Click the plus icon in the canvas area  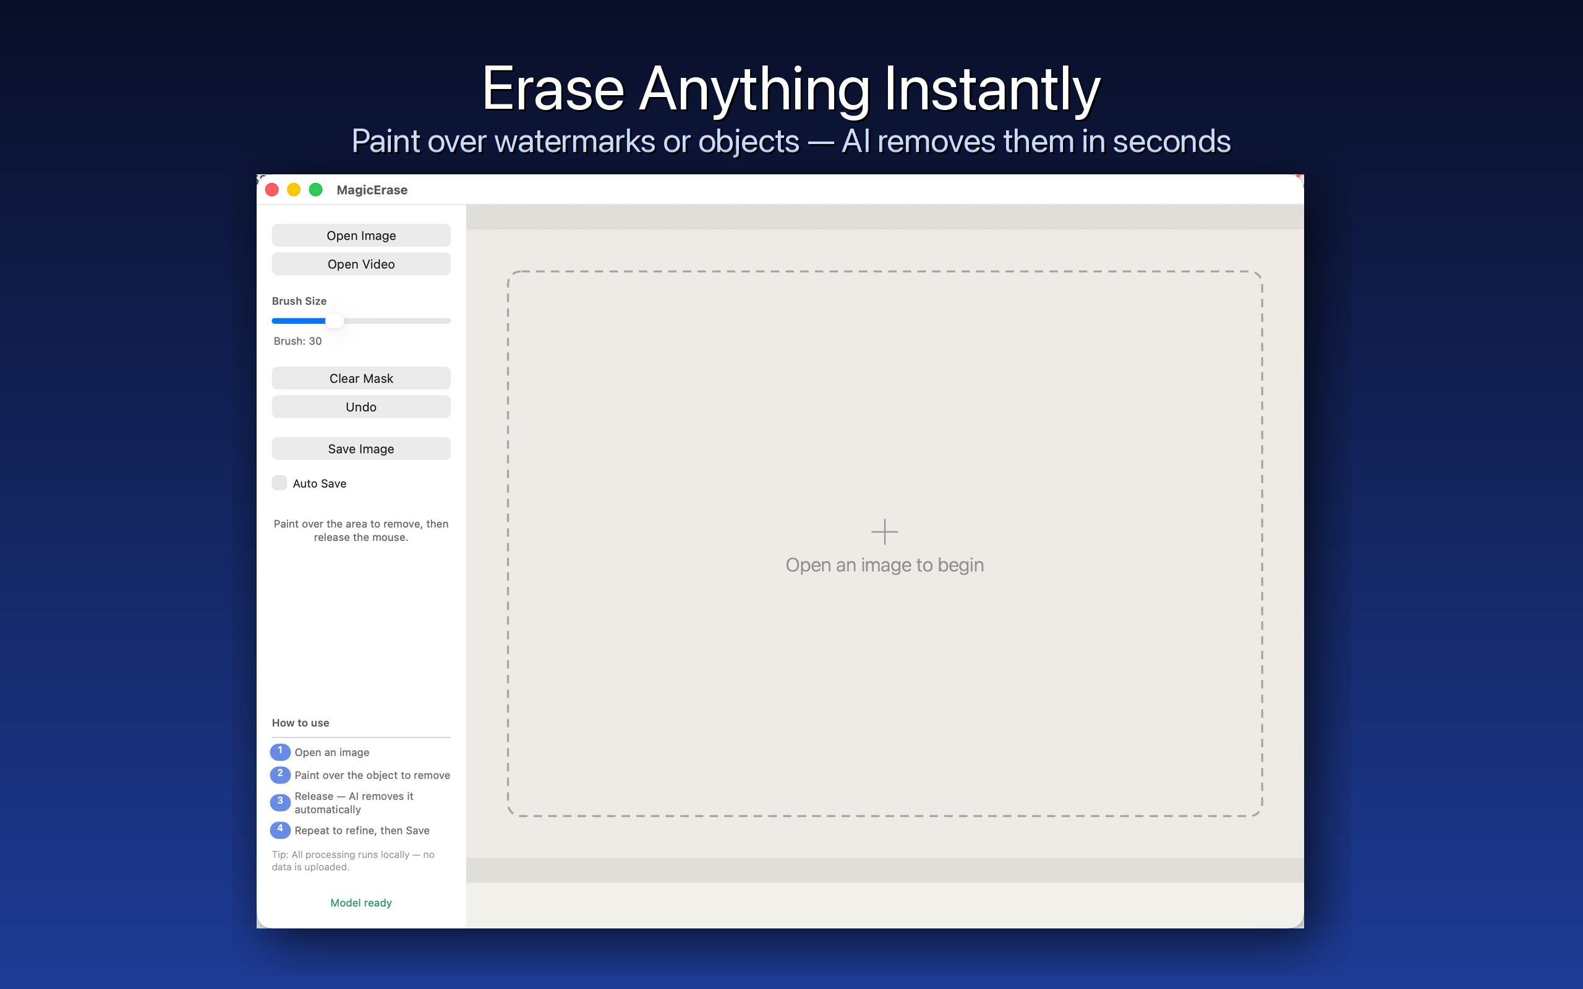[x=884, y=531]
